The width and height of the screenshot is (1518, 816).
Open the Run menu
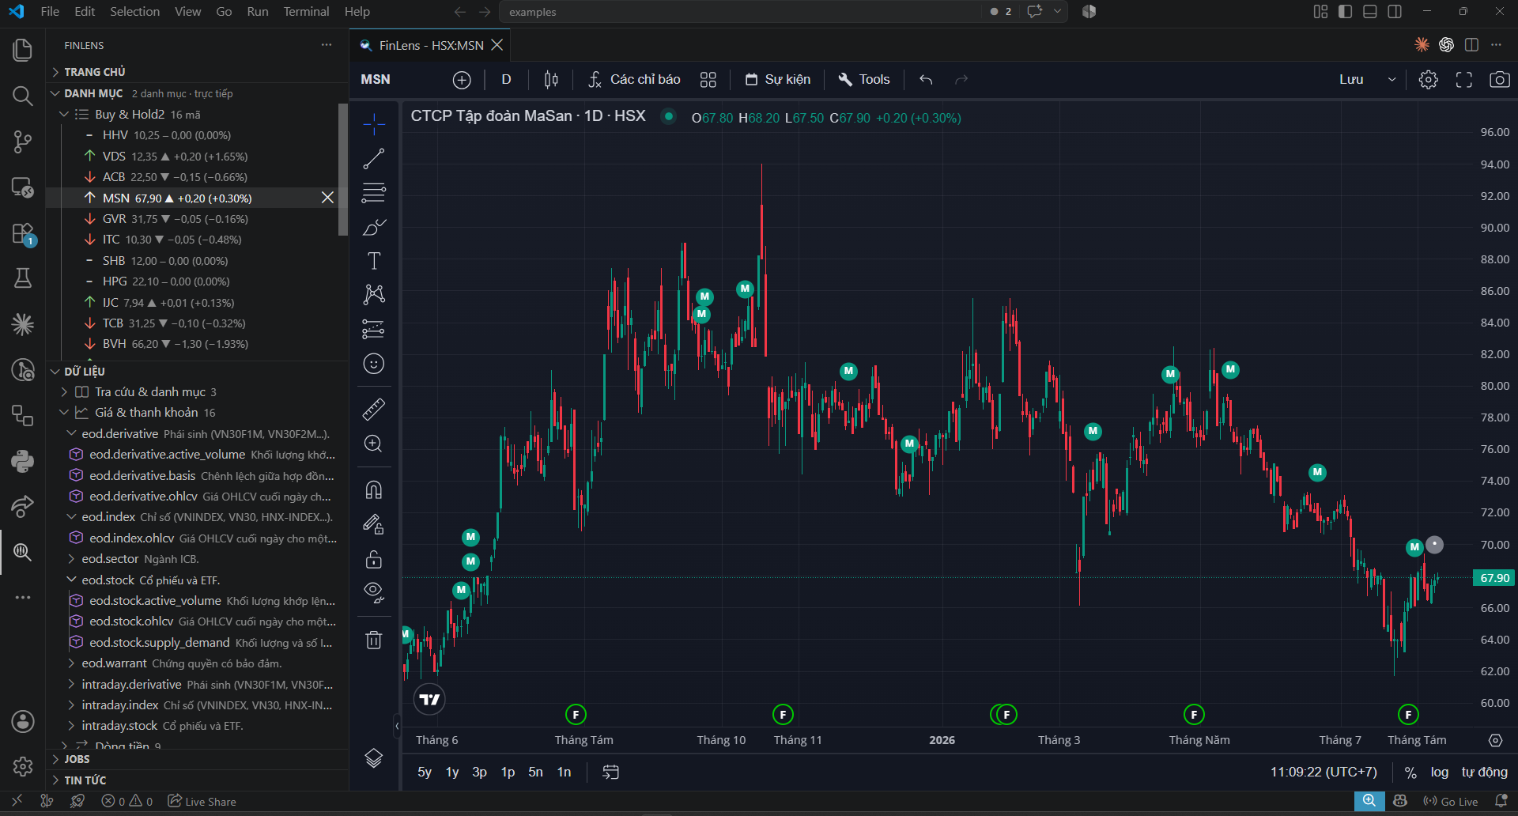coord(257,12)
